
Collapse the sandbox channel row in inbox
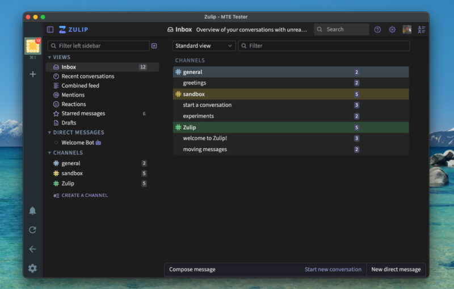coord(291,94)
